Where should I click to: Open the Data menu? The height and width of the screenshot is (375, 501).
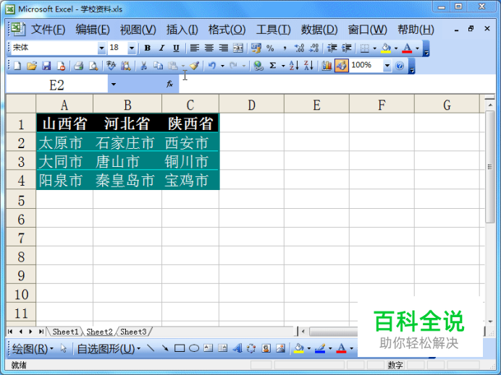(x=319, y=30)
